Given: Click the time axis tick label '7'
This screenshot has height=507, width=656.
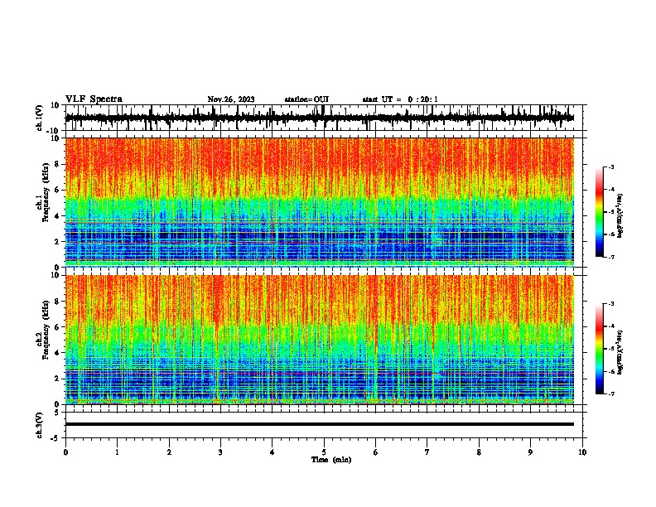Looking at the screenshot, I should (x=427, y=452).
